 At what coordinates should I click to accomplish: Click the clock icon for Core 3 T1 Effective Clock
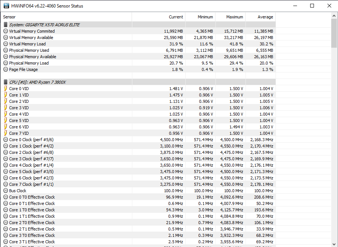click(x=6, y=242)
